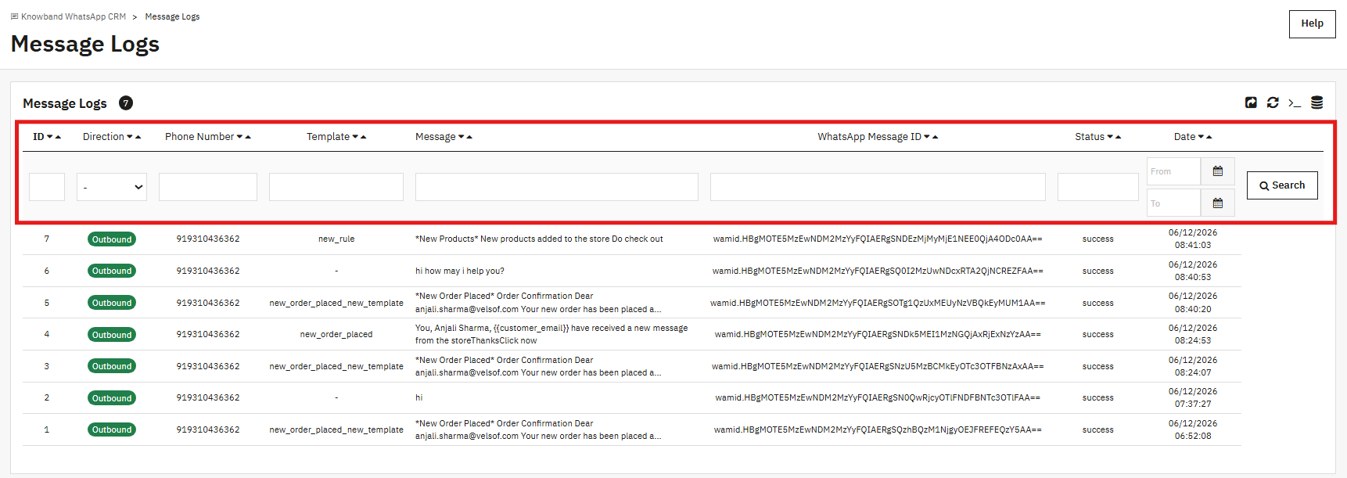Click Outbound badge in row 6
The height and width of the screenshot is (478, 1347).
pos(112,271)
